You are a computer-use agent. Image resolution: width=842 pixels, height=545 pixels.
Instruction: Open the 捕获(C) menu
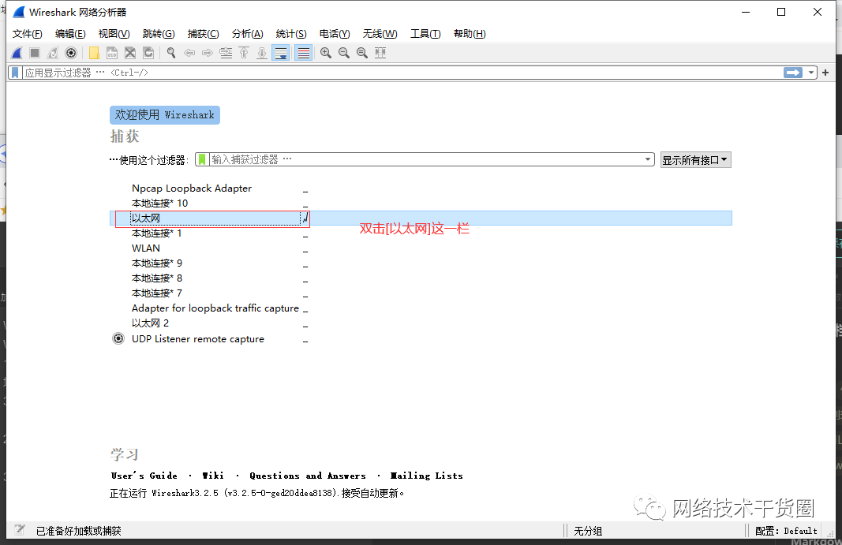pyautogui.click(x=203, y=33)
